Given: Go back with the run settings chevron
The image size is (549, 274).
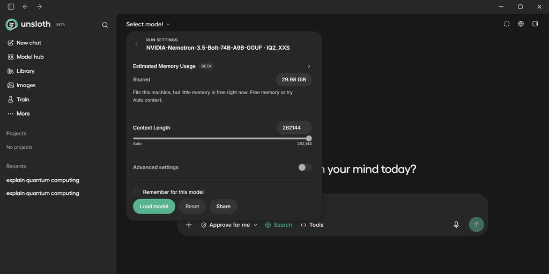Looking at the screenshot, I should tap(136, 45).
